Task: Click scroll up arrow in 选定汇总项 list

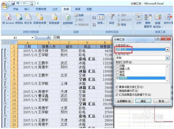Action: coord(167,67)
